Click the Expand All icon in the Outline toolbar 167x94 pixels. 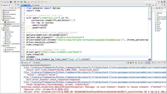click(x=162, y=8)
